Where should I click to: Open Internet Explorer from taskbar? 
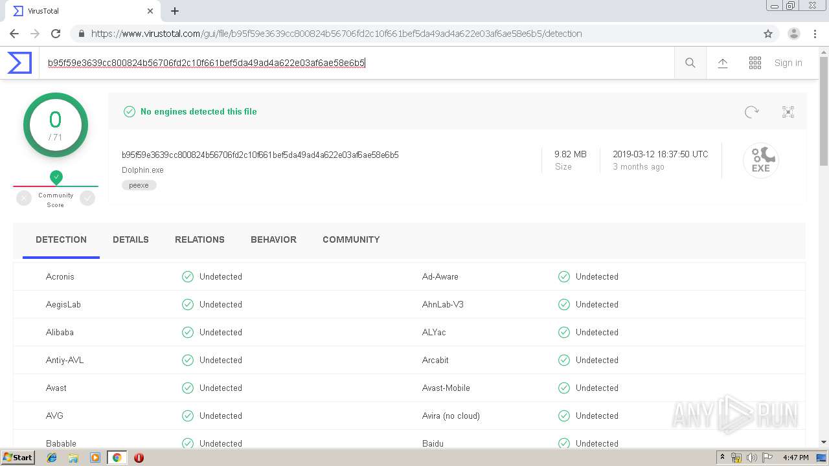pyautogui.click(x=52, y=458)
